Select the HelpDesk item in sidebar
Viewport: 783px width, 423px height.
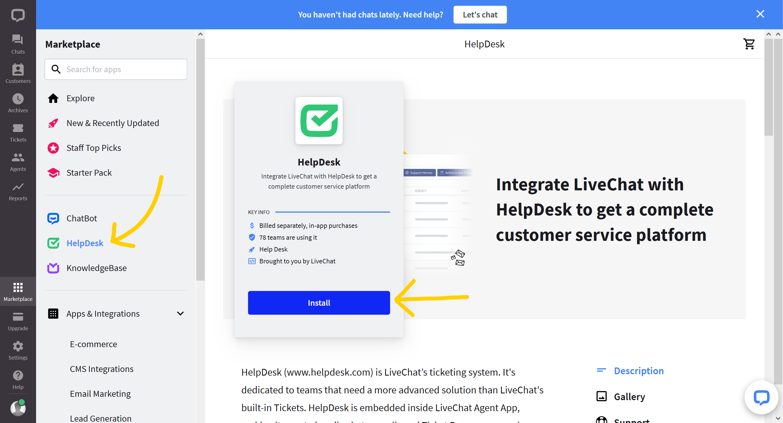click(85, 243)
